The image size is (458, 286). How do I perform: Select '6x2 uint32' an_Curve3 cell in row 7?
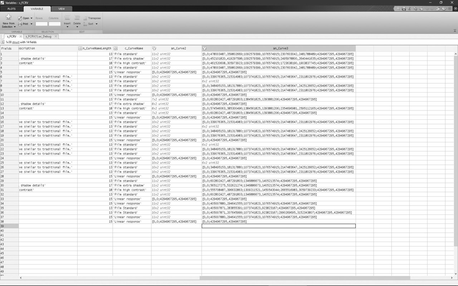[279, 81]
